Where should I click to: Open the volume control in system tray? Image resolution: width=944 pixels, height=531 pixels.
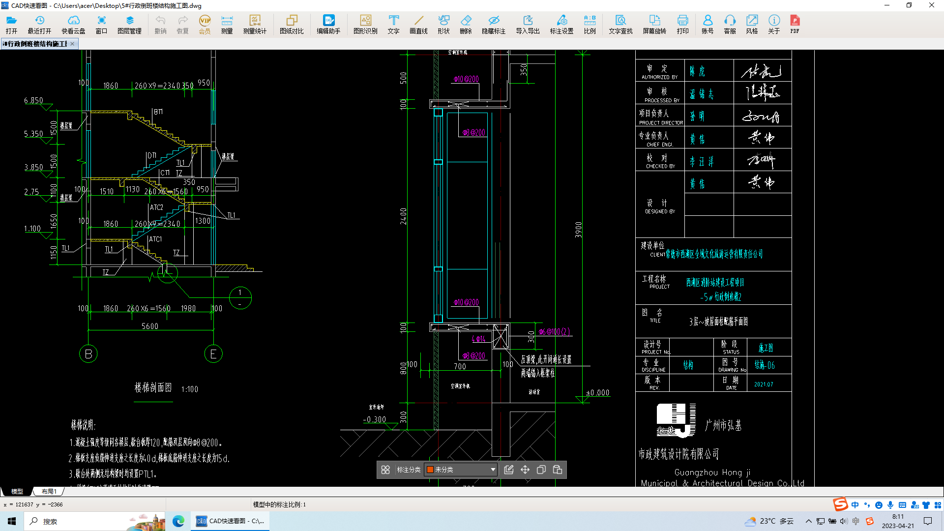pos(844,521)
